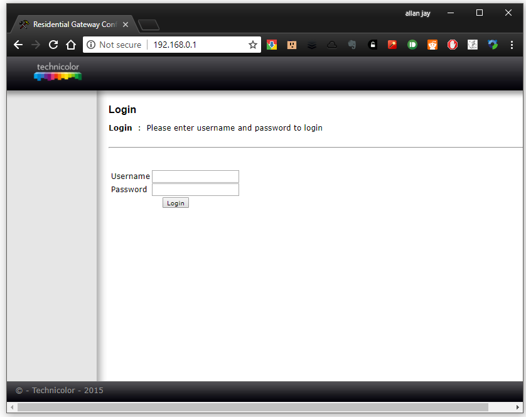Image resolution: width=526 pixels, height=417 pixels.
Task: Open the AdBlock stop hand extension
Action: [453, 45]
